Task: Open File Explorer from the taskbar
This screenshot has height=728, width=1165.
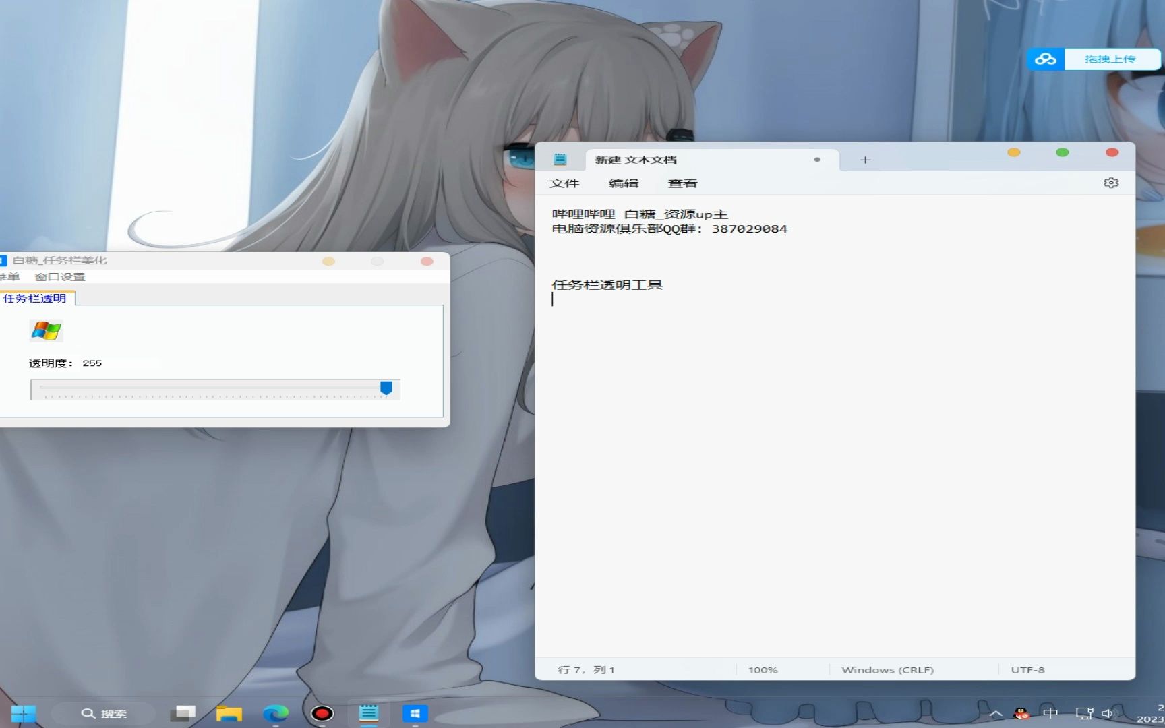Action: coord(229,713)
